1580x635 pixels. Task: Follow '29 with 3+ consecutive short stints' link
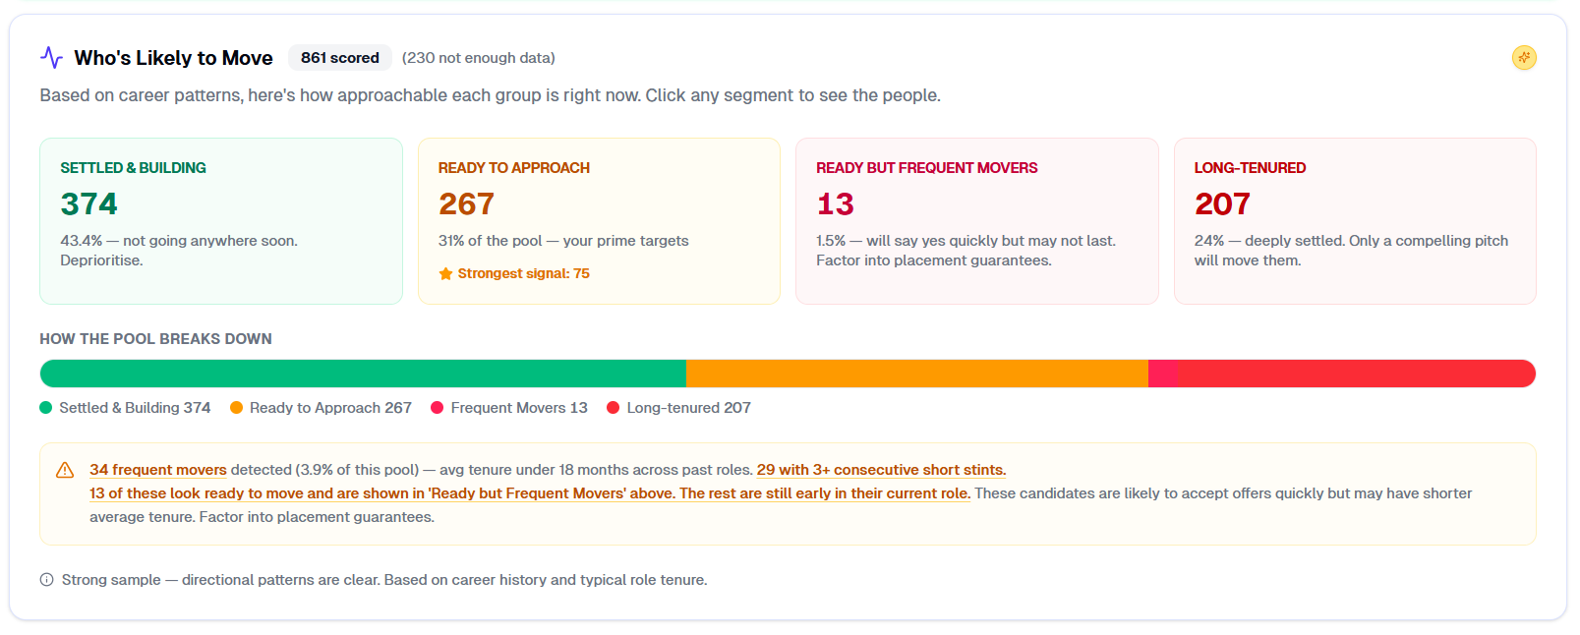pyautogui.click(x=881, y=470)
